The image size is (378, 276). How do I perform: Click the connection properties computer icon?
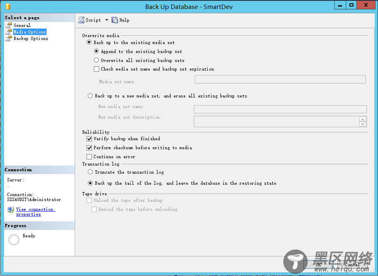tap(11, 210)
